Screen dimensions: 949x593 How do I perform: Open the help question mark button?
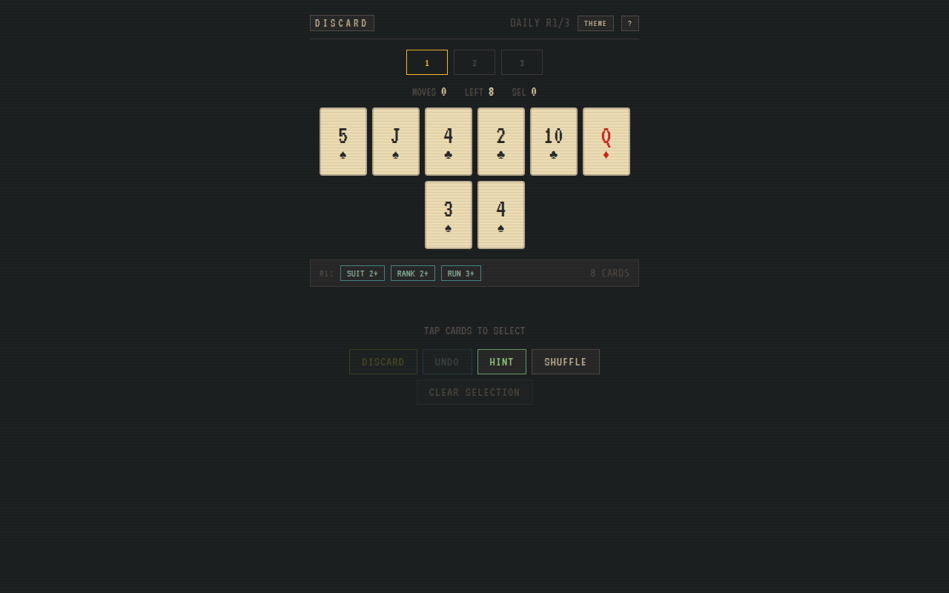(629, 24)
